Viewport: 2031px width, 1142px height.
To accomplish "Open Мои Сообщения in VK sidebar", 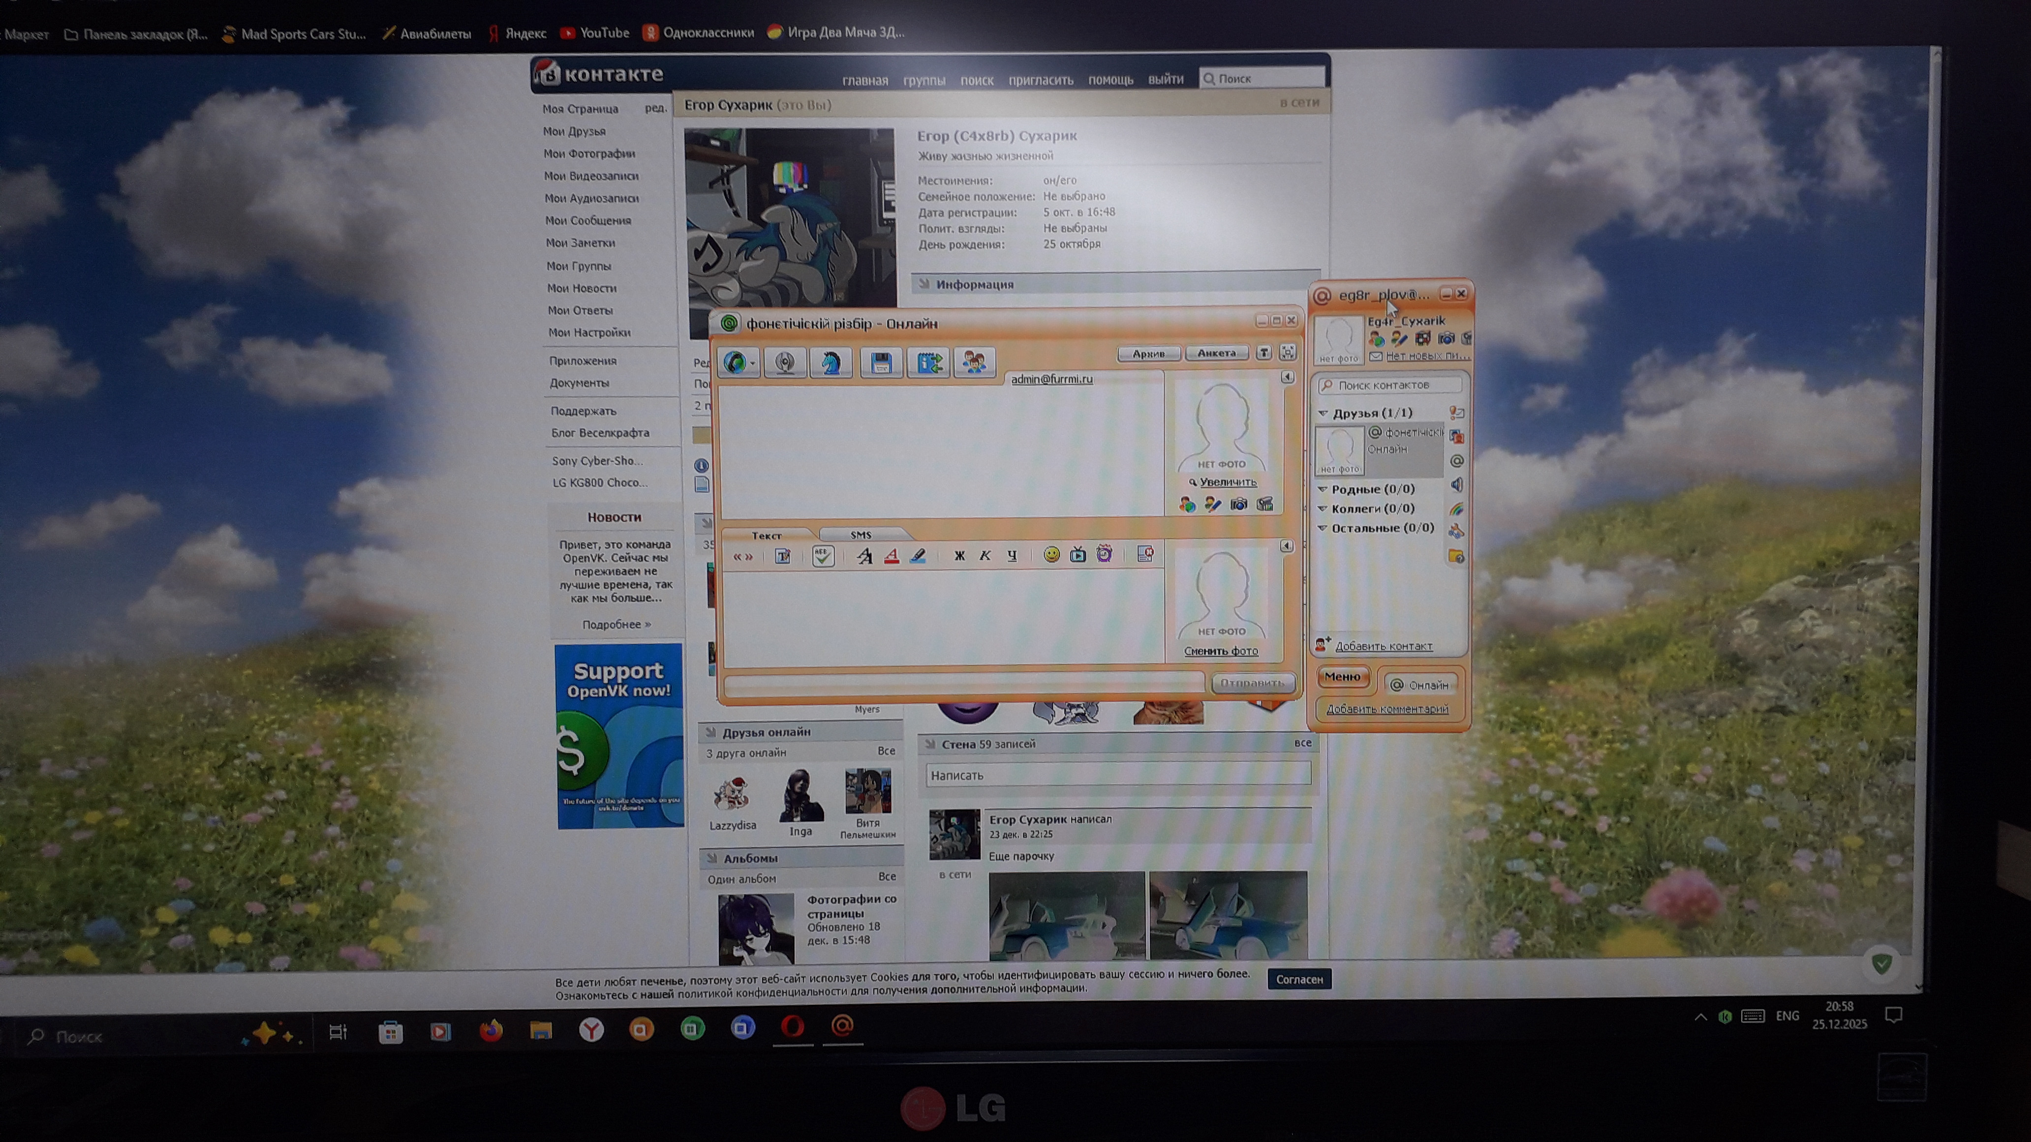I will pyautogui.click(x=588, y=221).
